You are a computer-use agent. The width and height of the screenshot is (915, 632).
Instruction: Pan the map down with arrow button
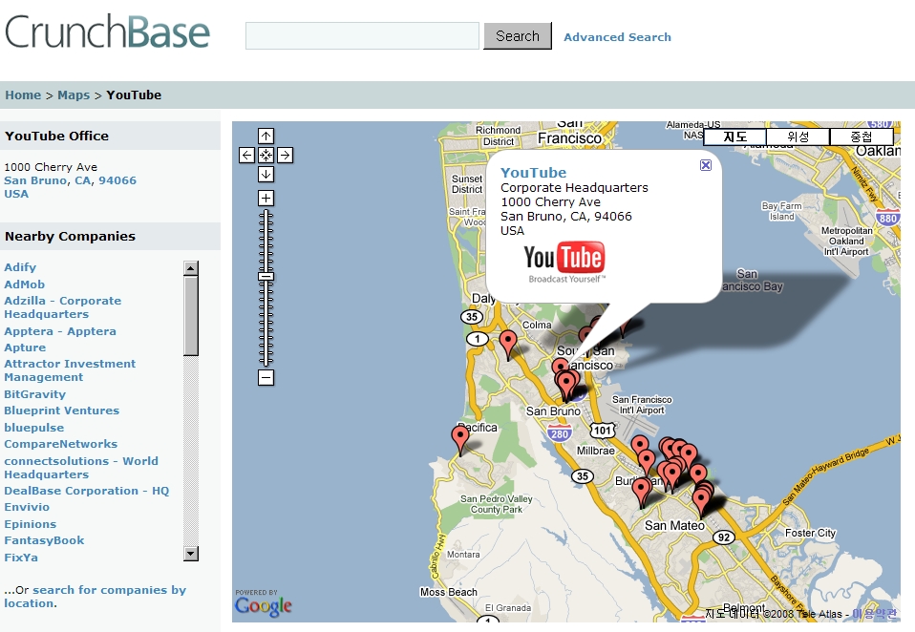[266, 174]
